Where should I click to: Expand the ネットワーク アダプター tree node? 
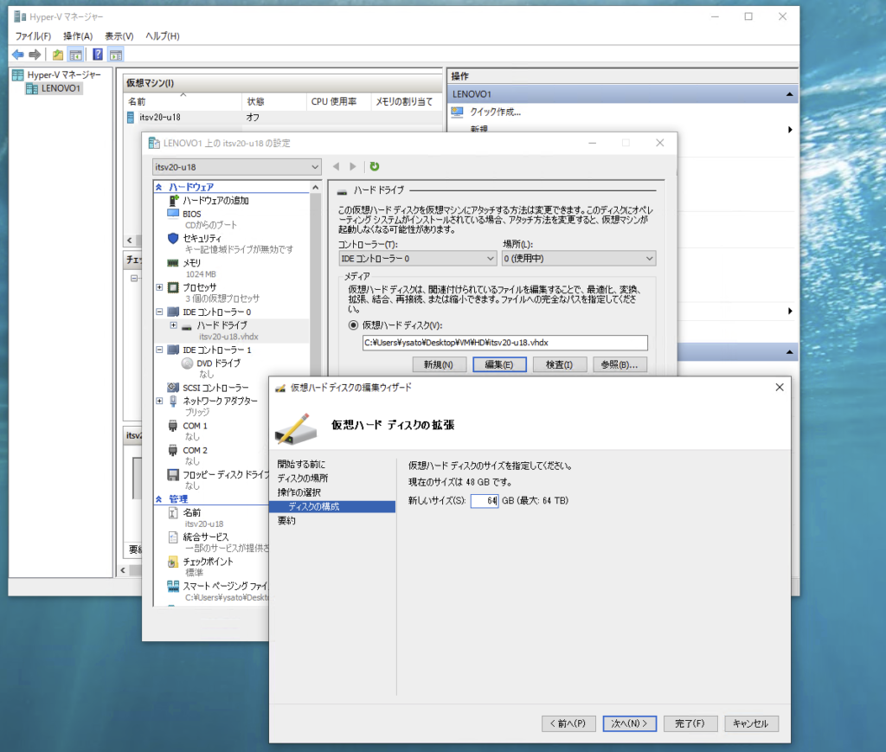pos(160,401)
